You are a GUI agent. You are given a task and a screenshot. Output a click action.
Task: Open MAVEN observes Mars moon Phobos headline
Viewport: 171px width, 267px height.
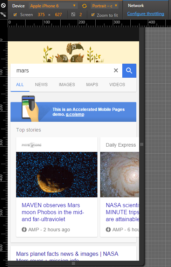click(x=53, y=212)
